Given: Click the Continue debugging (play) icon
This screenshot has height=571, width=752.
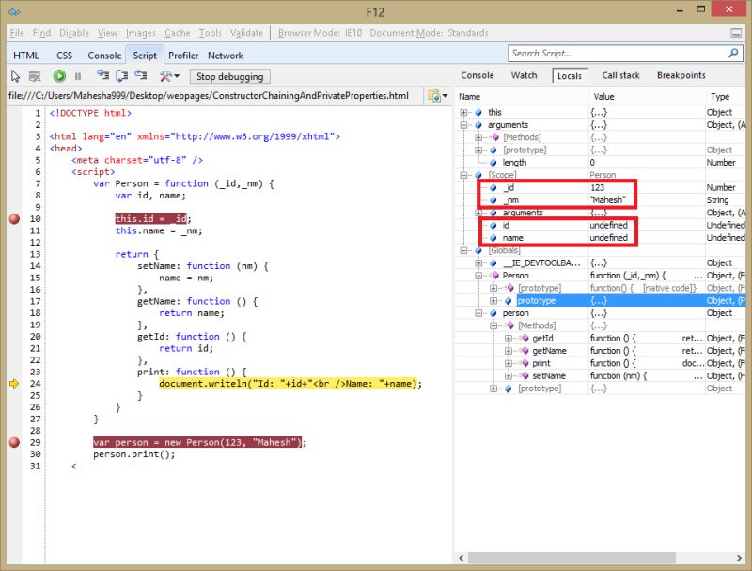Looking at the screenshot, I should click(59, 76).
